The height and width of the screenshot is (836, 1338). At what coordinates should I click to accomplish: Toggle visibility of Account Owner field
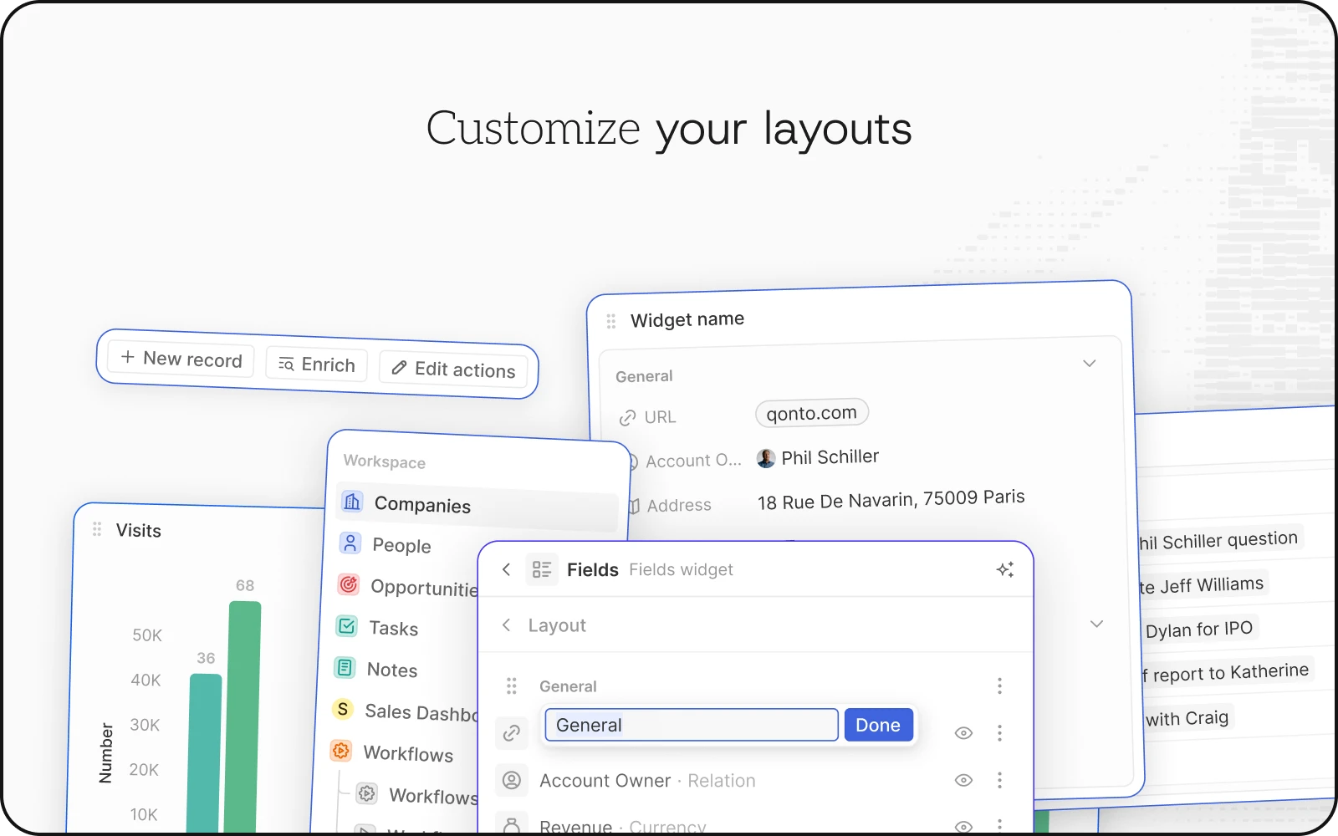[963, 780]
